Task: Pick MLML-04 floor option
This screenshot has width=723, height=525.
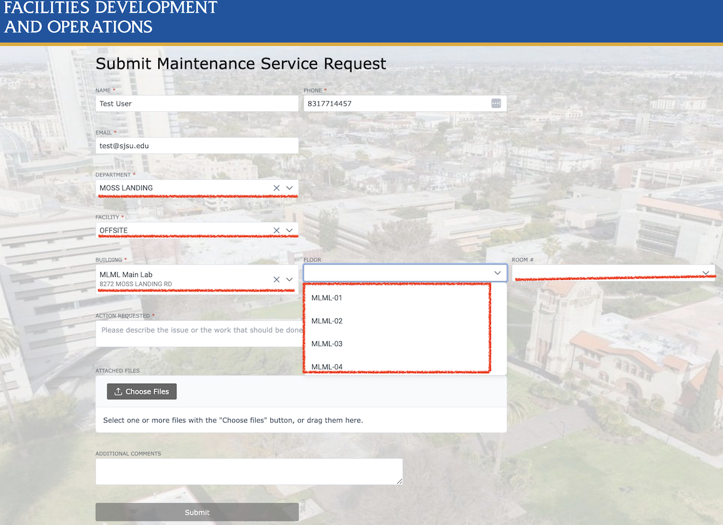Action: (327, 366)
